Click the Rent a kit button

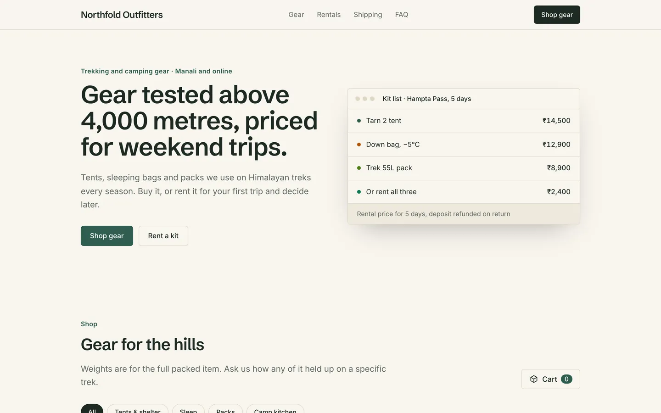[x=163, y=236]
